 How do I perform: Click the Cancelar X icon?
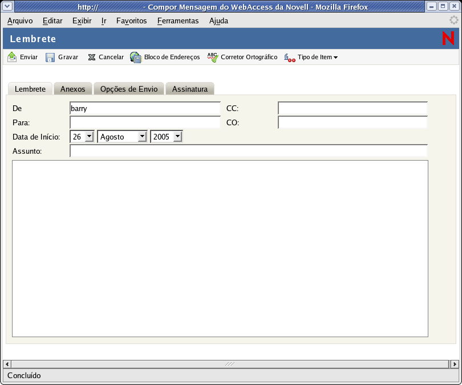pyautogui.click(x=92, y=57)
